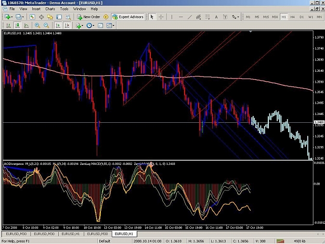This screenshot has height=244, width=325.
Task: Click the 2008.10.14 01:00 status entry
Action: tap(147, 241)
